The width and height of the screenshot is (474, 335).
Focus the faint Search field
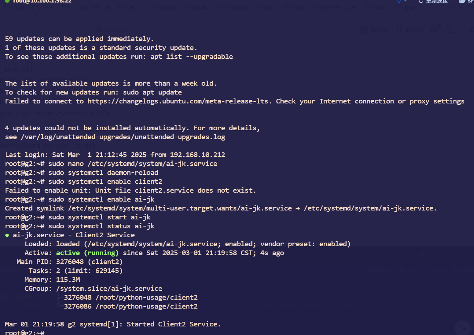tap(115, 29)
